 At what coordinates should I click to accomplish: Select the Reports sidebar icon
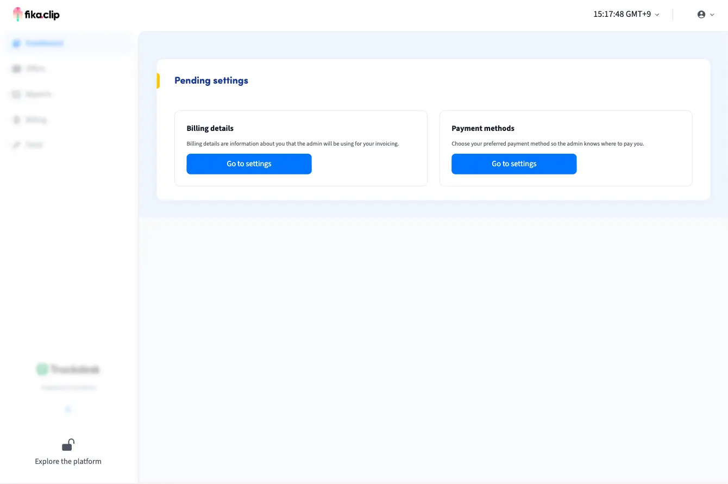pos(16,95)
